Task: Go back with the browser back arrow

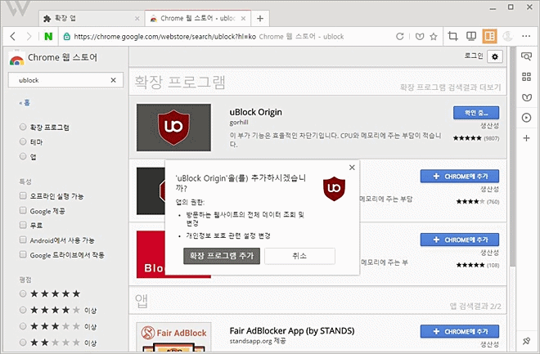Action: click(x=13, y=36)
